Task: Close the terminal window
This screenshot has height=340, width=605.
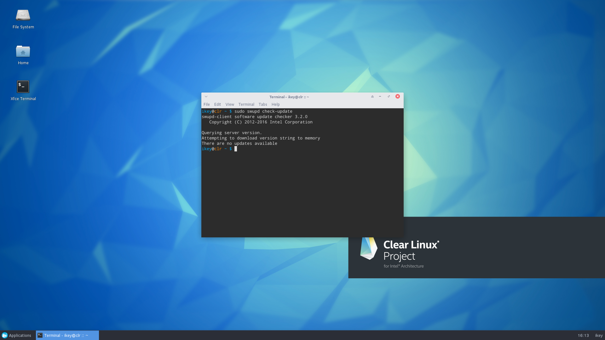Action: [398, 97]
